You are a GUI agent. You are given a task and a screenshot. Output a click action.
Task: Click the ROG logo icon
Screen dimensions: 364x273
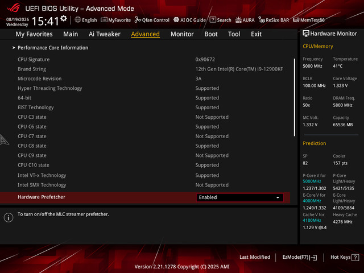coord(14,8)
